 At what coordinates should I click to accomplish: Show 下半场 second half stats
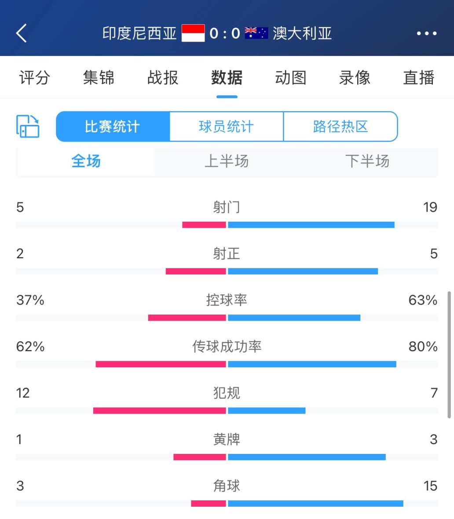[x=367, y=161]
